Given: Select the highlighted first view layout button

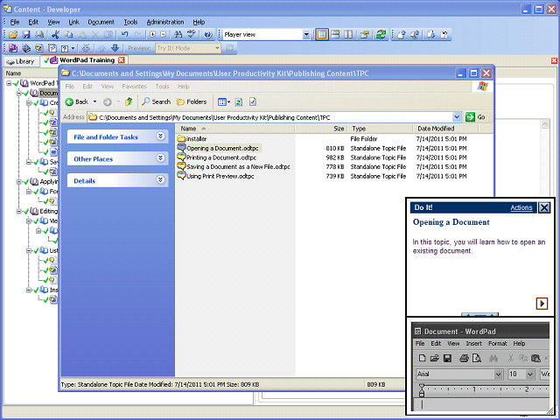Looking at the screenshot, I should (322, 35).
